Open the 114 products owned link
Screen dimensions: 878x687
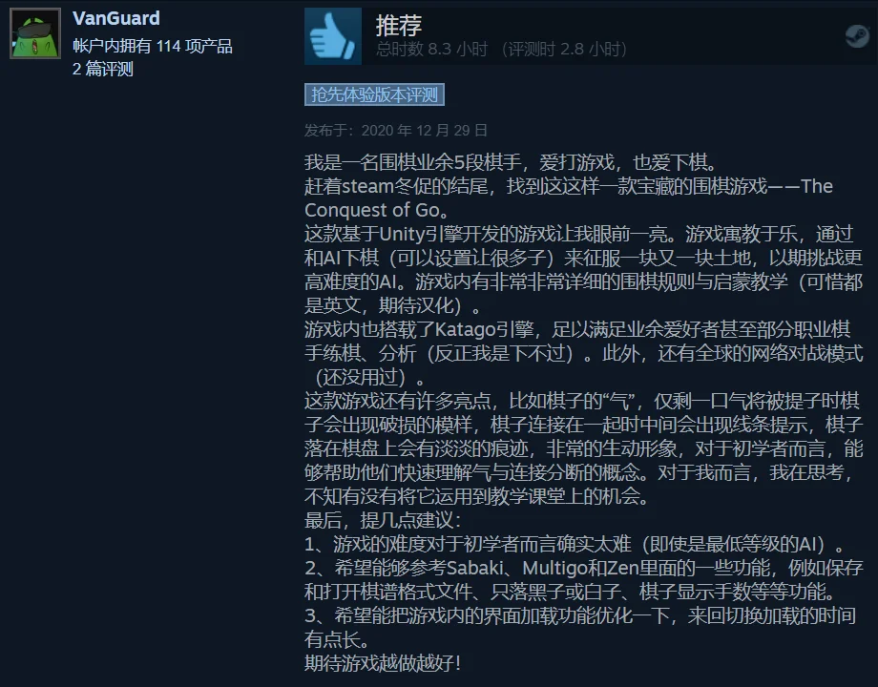pyautogui.click(x=153, y=46)
